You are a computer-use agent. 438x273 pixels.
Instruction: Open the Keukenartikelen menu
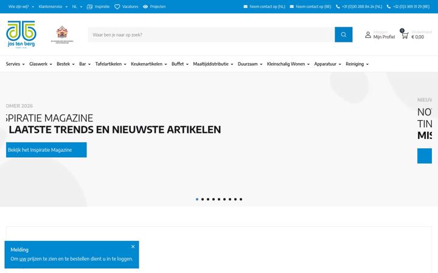pos(149,64)
